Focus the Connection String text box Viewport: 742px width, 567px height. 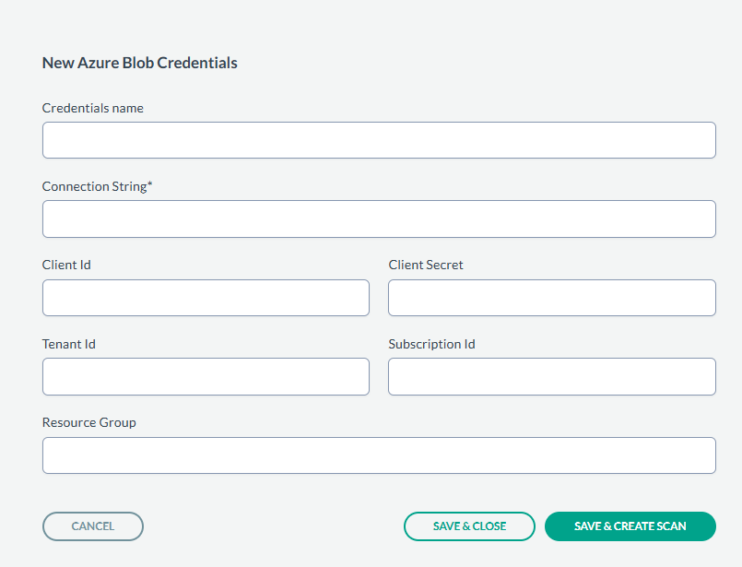pyautogui.click(x=379, y=219)
